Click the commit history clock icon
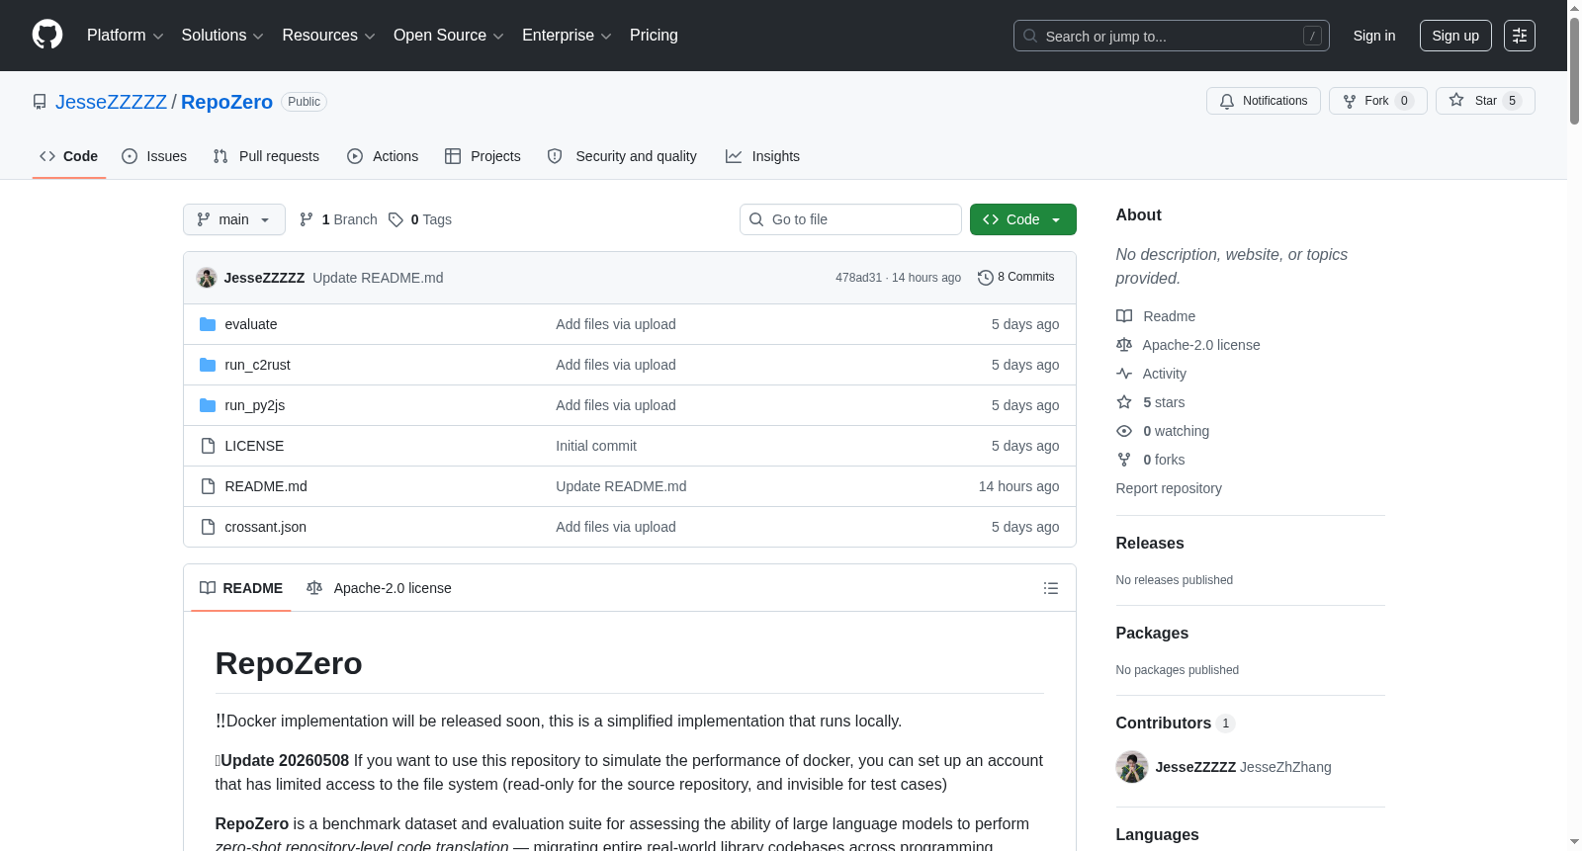 coord(985,278)
